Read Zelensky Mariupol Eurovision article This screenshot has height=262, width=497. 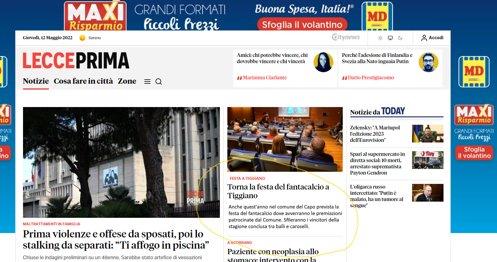375,134
